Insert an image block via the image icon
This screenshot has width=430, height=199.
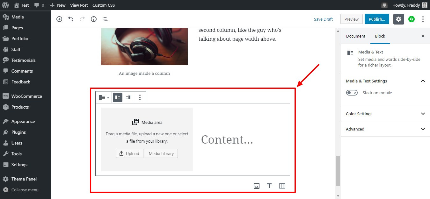coord(257,186)
